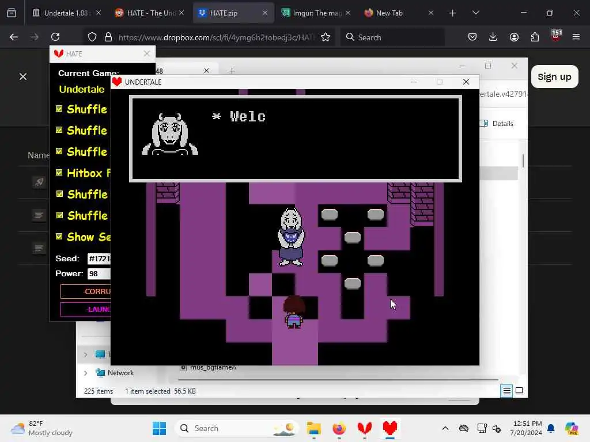Click the Sign up button on Dropbox
This screenshot has height=442, width=590.
554,77
